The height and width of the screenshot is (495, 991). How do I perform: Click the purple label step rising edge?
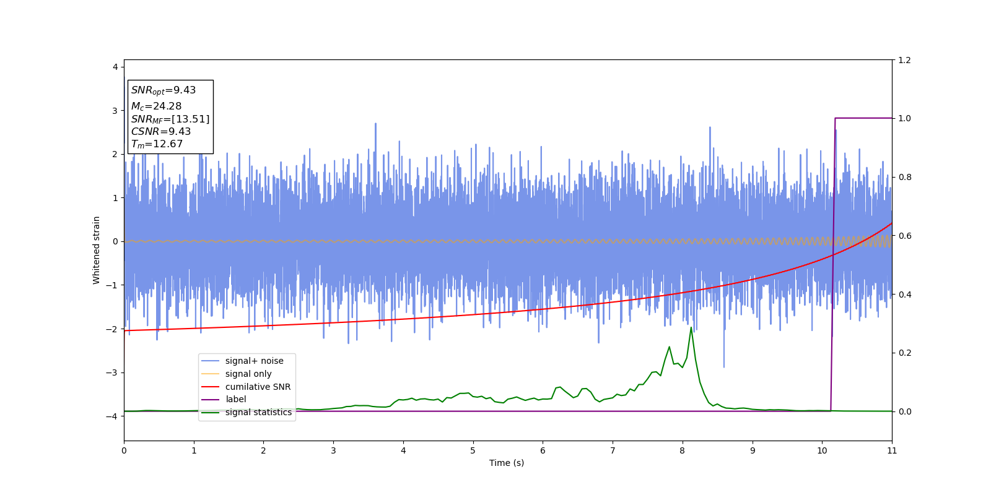(833, 264)
